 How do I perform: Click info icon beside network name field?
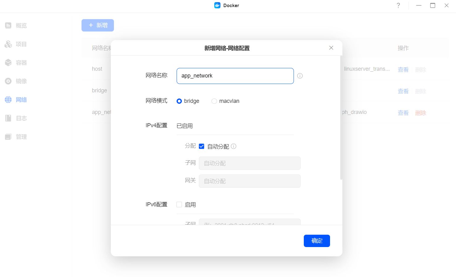(300, 76)
